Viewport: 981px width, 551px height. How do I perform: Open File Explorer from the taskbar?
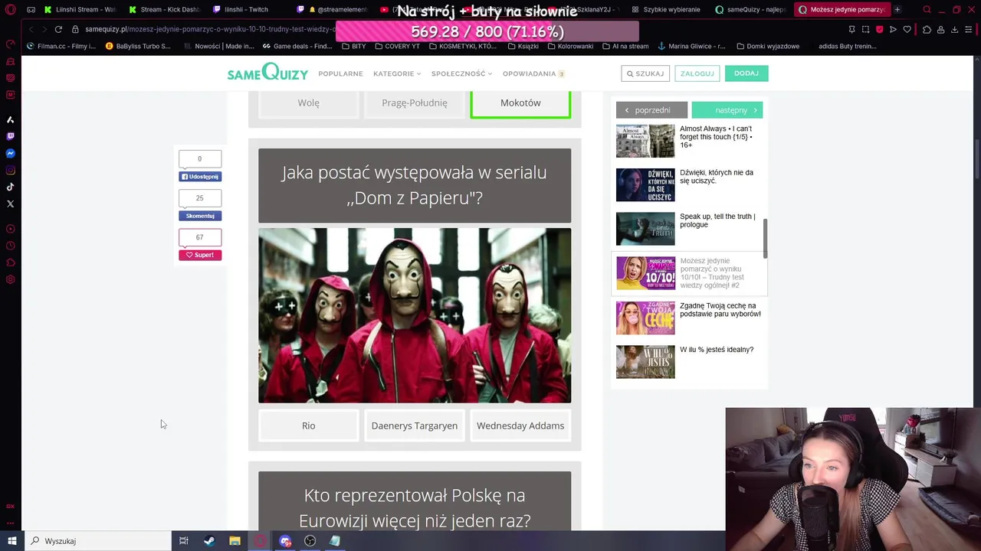[x=235, y=541]
